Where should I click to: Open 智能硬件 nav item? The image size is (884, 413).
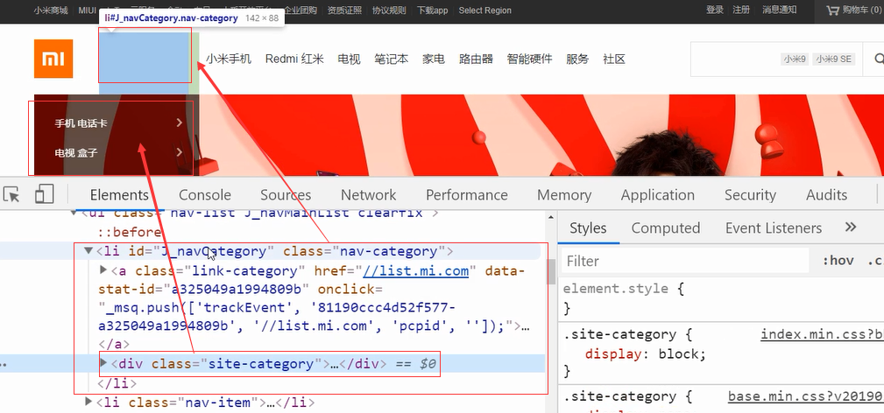click(x=529, y=59)
